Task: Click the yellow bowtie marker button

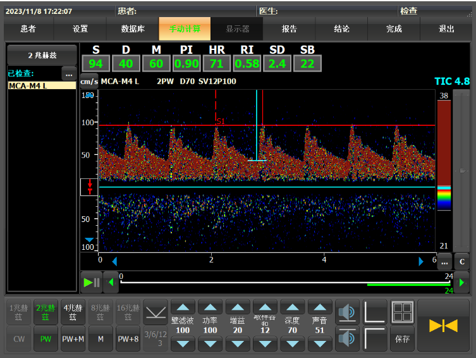Action: coord(443,326)
